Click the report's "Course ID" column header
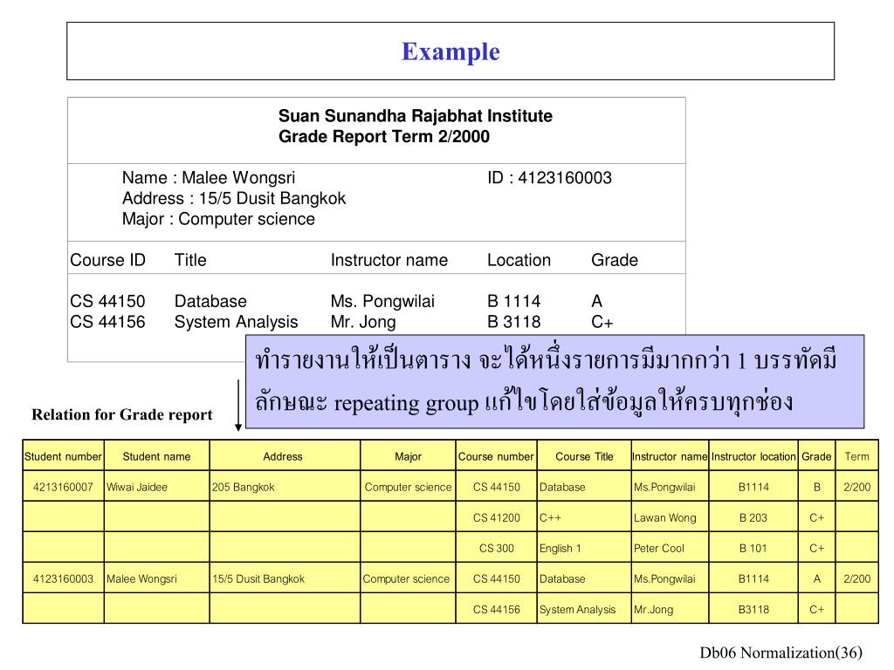Viewport: 894px width, 670px height. pos(107,260)
